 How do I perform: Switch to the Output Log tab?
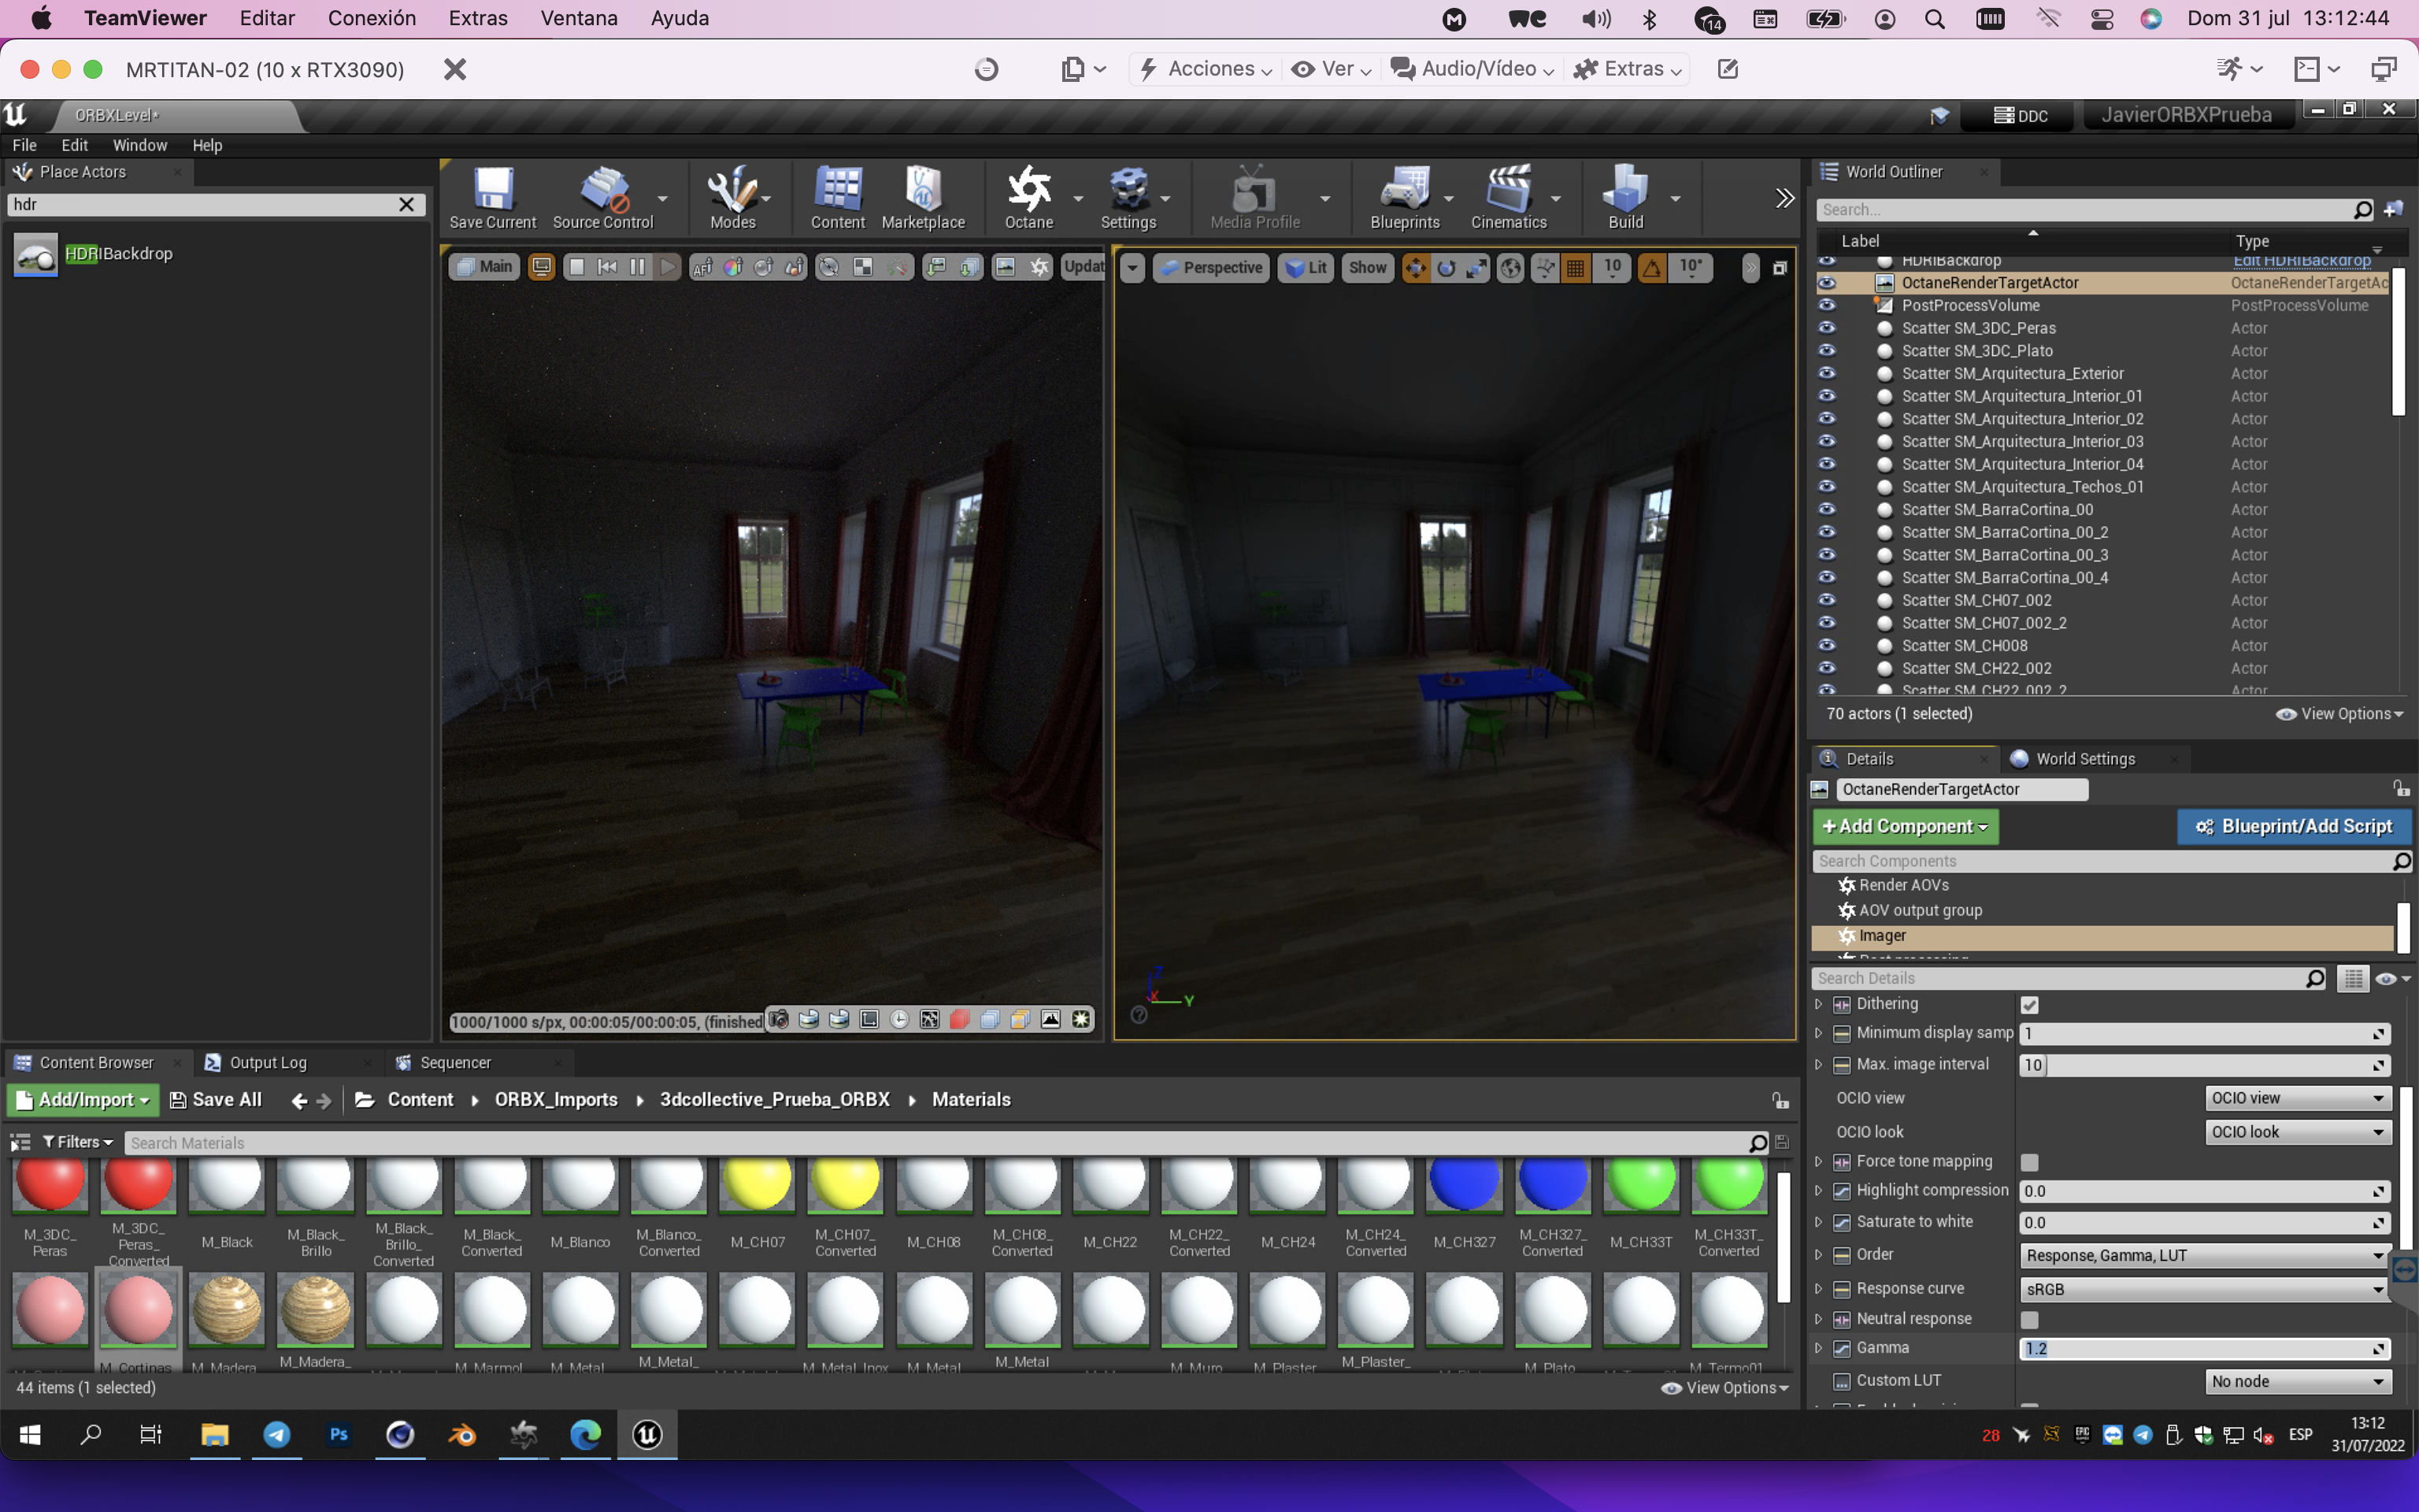(267, 1062)
